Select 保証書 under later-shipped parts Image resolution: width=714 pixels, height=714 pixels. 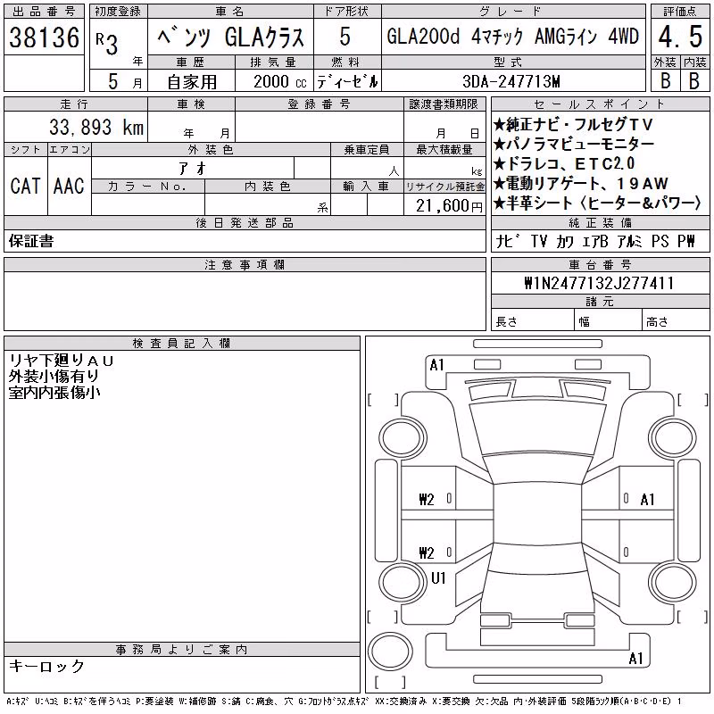click(31, 241)
